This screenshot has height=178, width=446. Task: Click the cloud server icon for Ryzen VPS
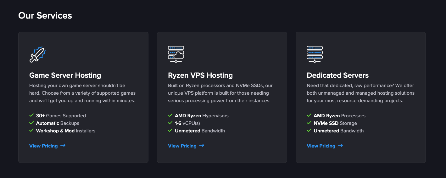click(176, 54)
